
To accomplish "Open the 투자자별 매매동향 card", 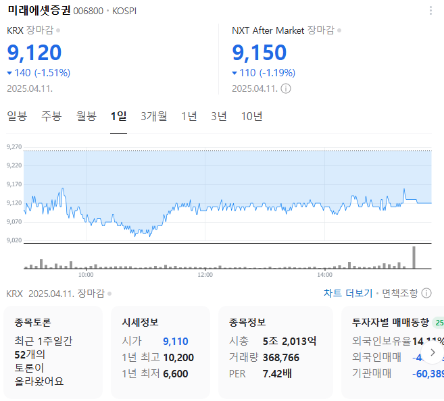I will [x=393, y=352].
